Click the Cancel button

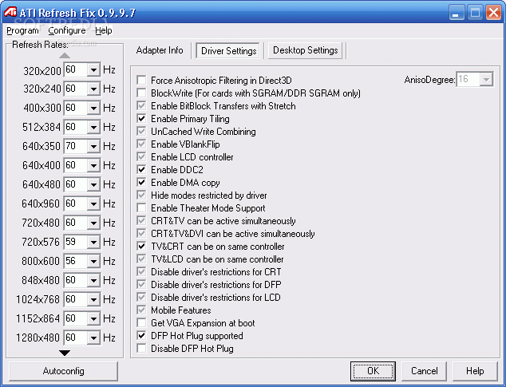click(x=424, y=371)
